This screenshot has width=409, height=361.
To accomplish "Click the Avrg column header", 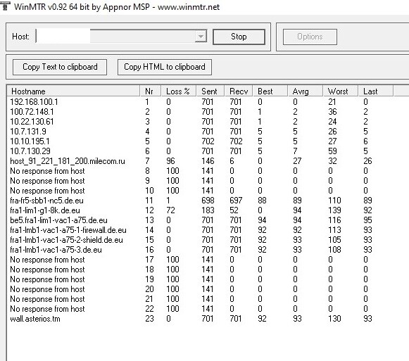I will (306, 91).
